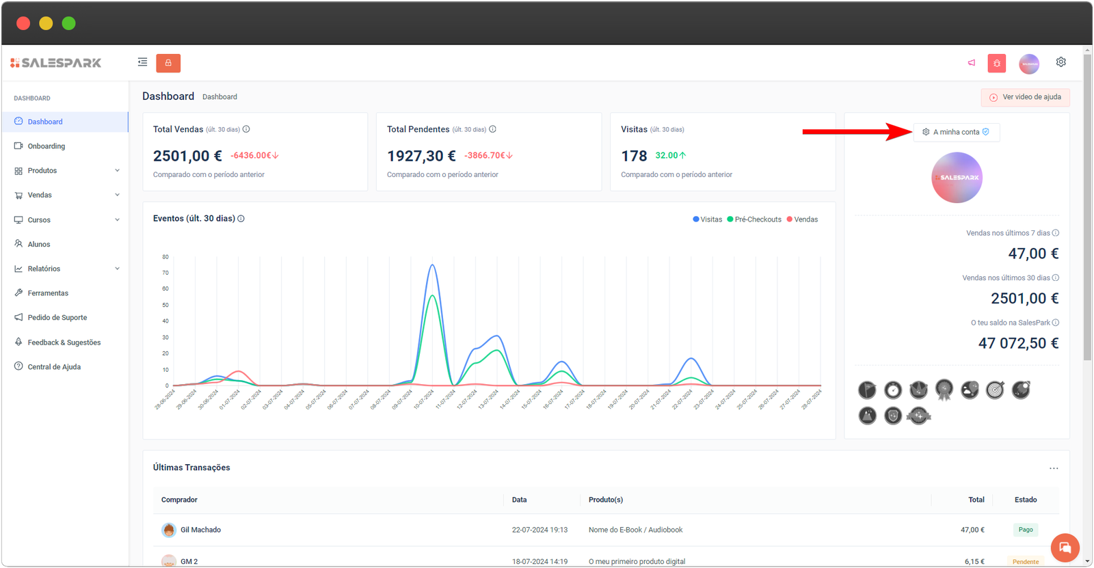
Task: Open the A minha conta button
Action: pyautogui.click(x=956, y=132)
